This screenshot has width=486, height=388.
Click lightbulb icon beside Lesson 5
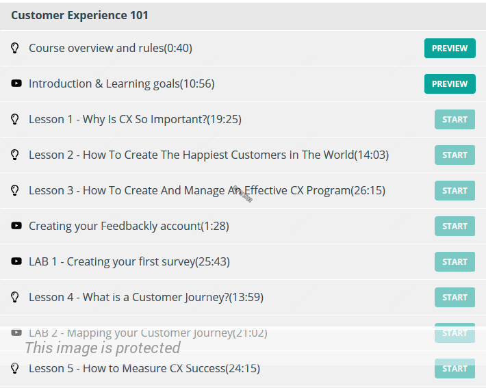click(16, 368)
